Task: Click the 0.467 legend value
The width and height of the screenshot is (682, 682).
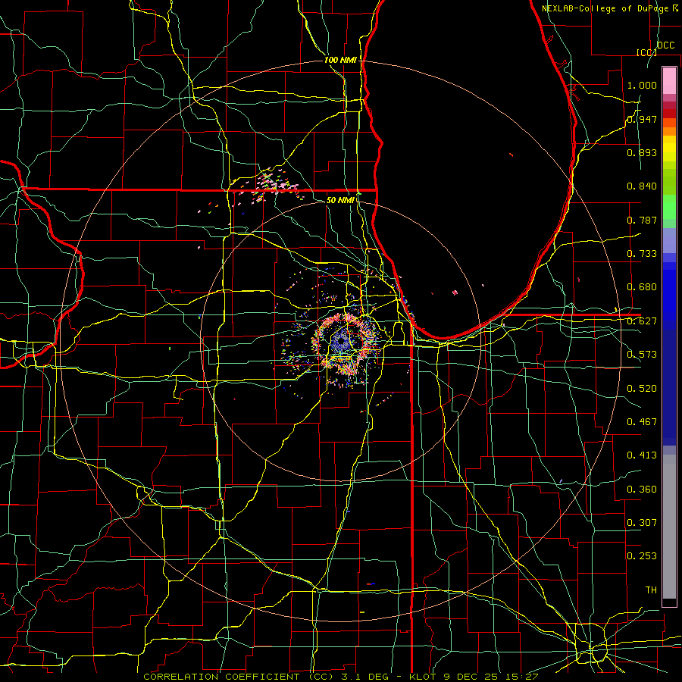Action: coord(642,422)
